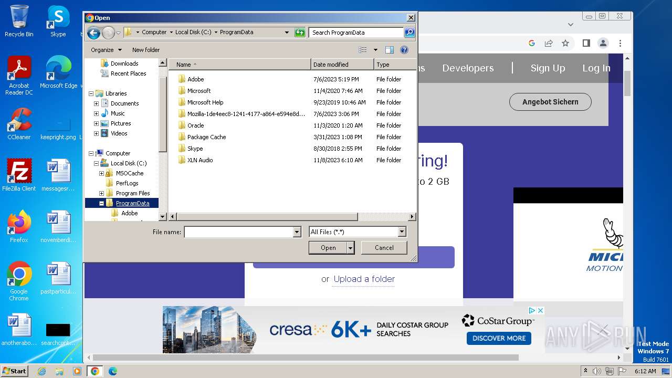Screen dimensions: 672x378
Task: Close the ad via the X icon
Action: (540, 310)
